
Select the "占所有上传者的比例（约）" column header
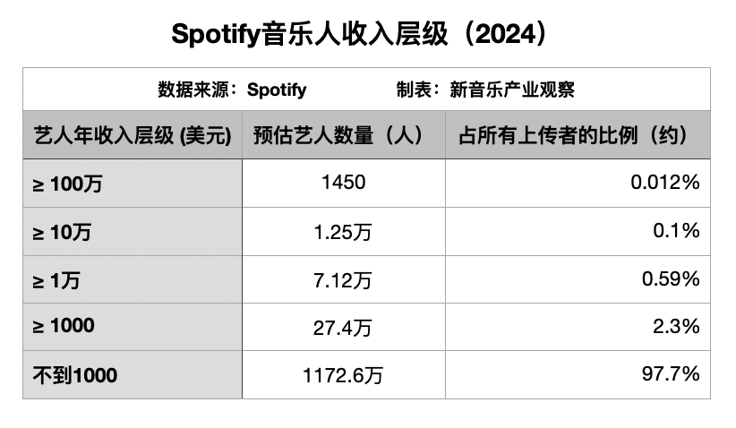(578, 135)
